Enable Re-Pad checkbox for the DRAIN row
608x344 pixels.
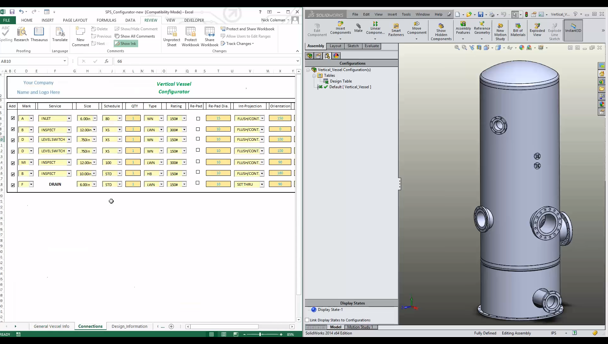coord(197,183)
